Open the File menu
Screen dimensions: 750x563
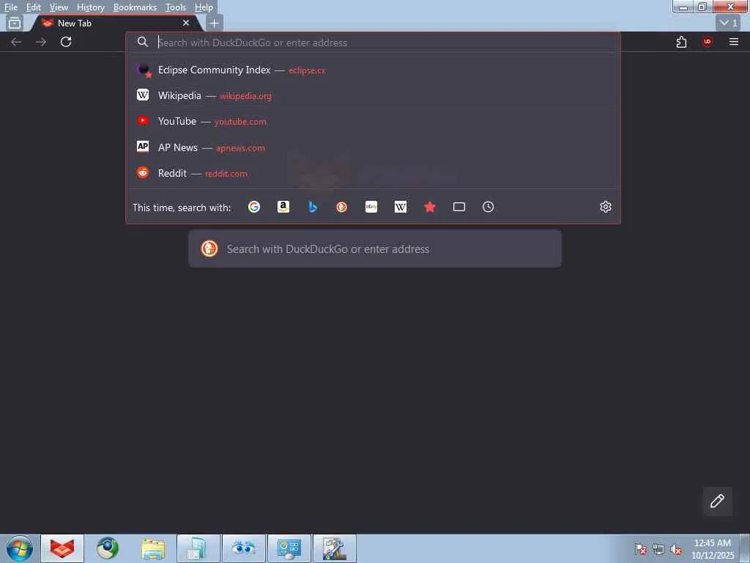coord(11,7)
